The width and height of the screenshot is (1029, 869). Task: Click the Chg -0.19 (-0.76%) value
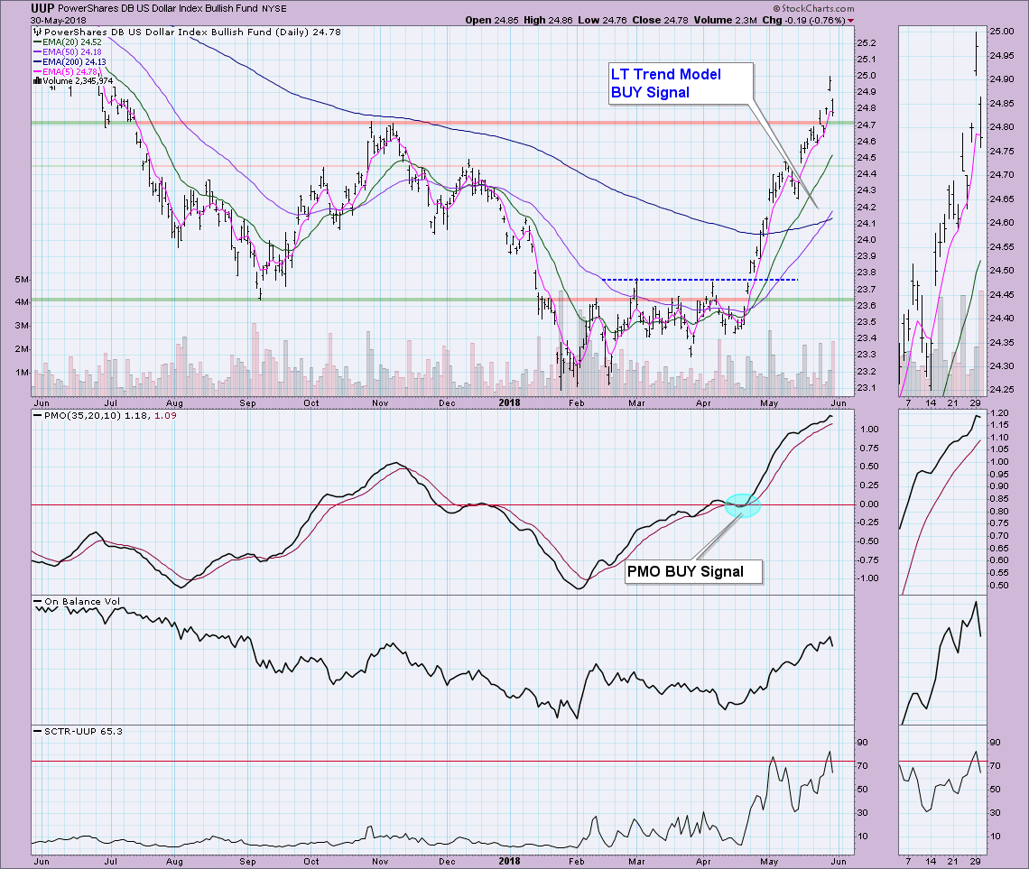click(804, 21)
